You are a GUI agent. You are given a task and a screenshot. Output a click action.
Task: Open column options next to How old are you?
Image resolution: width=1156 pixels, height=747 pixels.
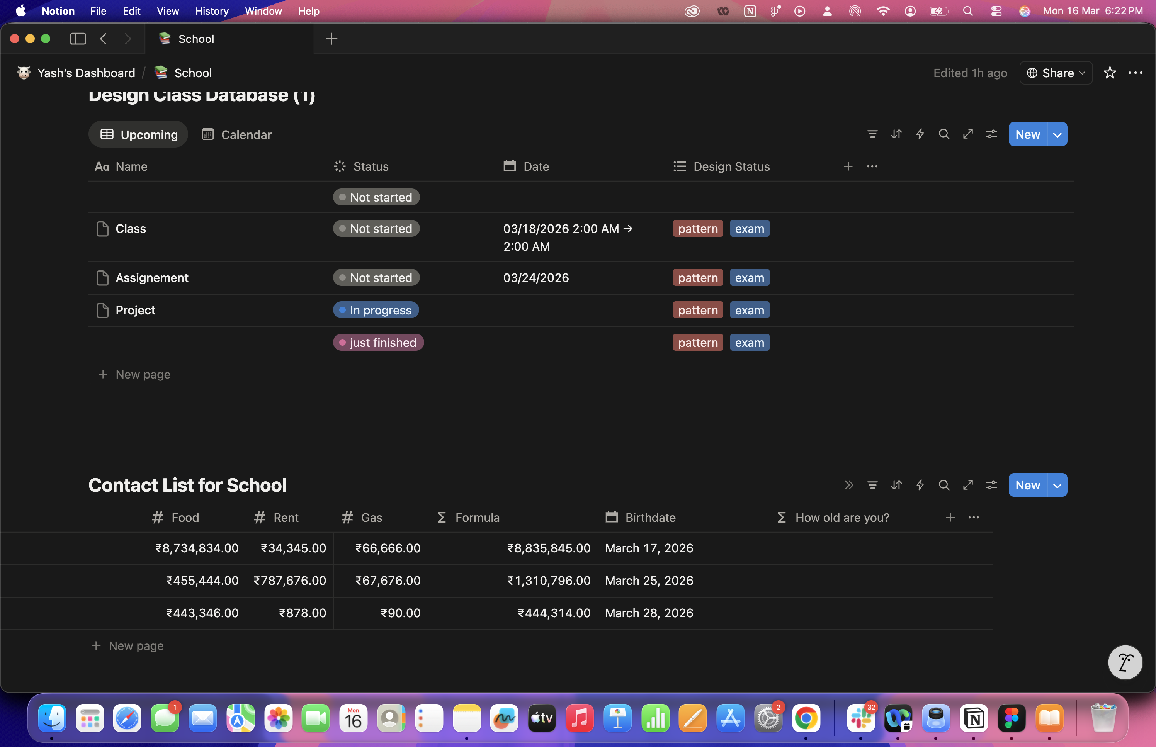974,518
